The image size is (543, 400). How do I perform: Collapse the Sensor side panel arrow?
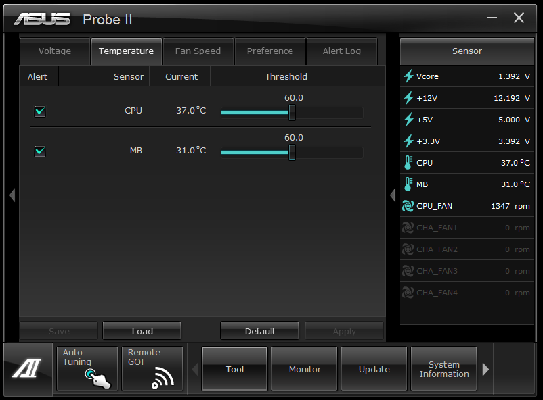click(x=393, y=195)
